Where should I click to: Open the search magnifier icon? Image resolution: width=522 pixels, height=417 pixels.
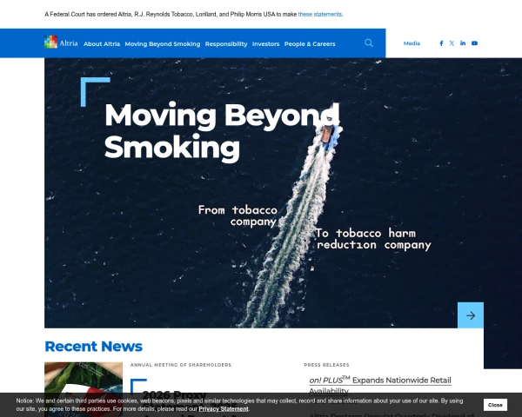click(x=369, y=43)
